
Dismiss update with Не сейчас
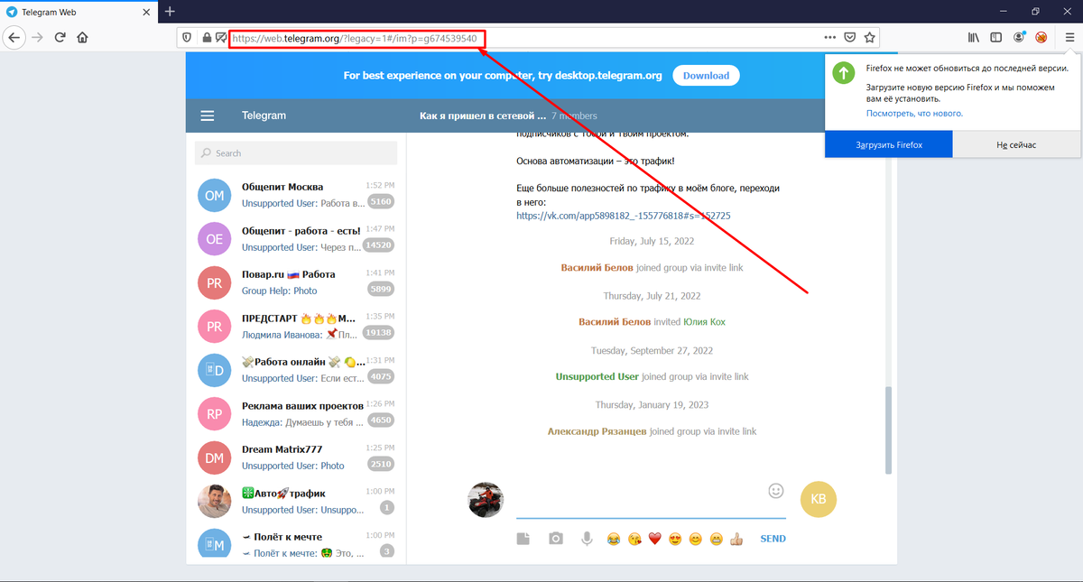tap(1016, 144)
